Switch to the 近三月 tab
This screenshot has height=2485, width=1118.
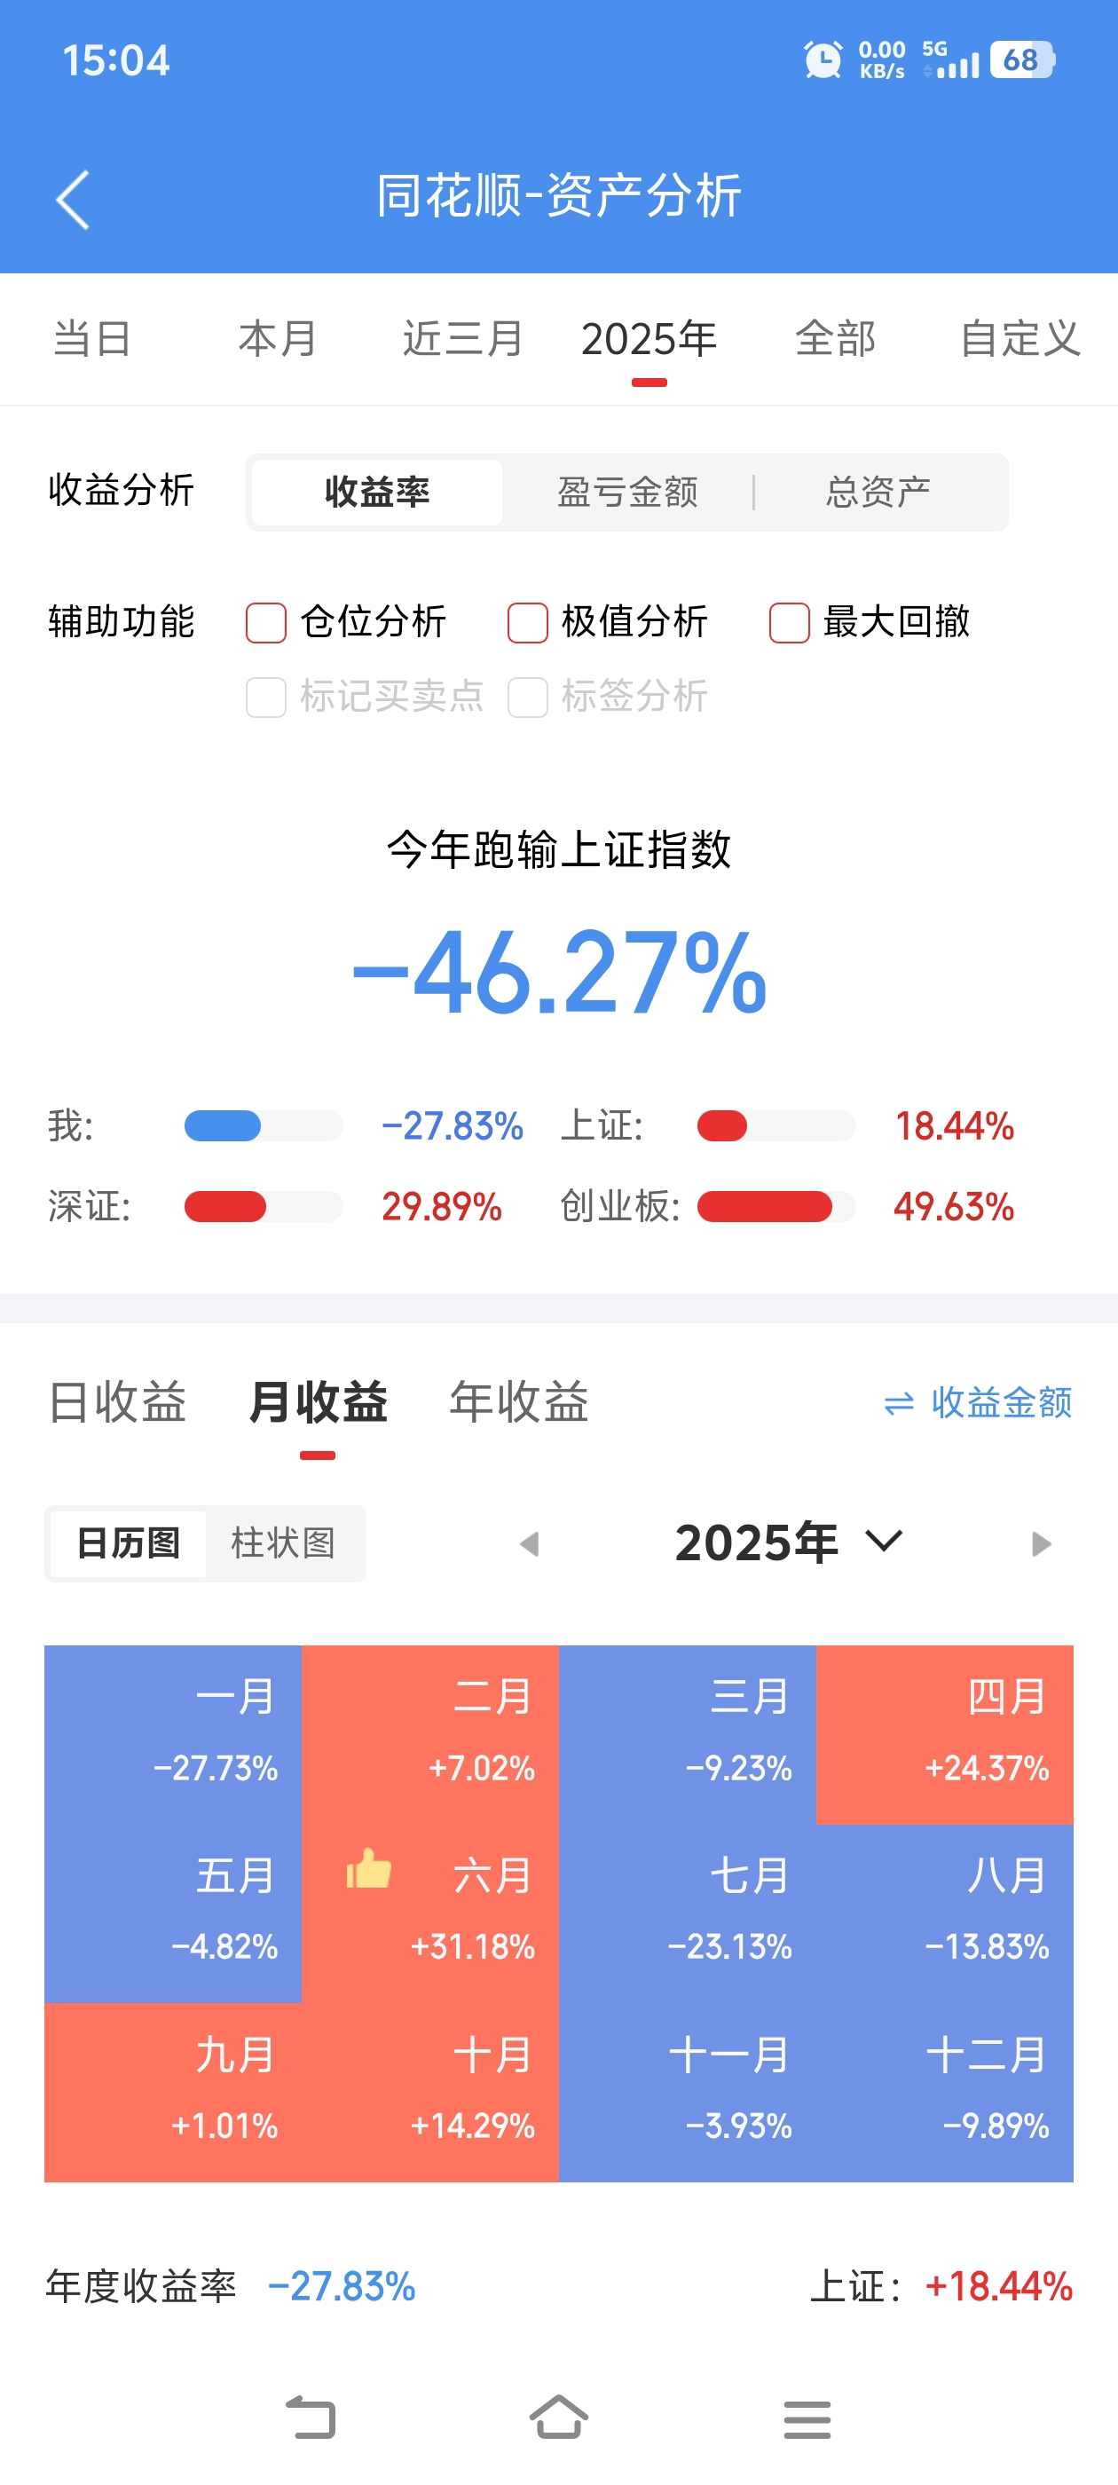pyautogui.click(x=462, y=339)
